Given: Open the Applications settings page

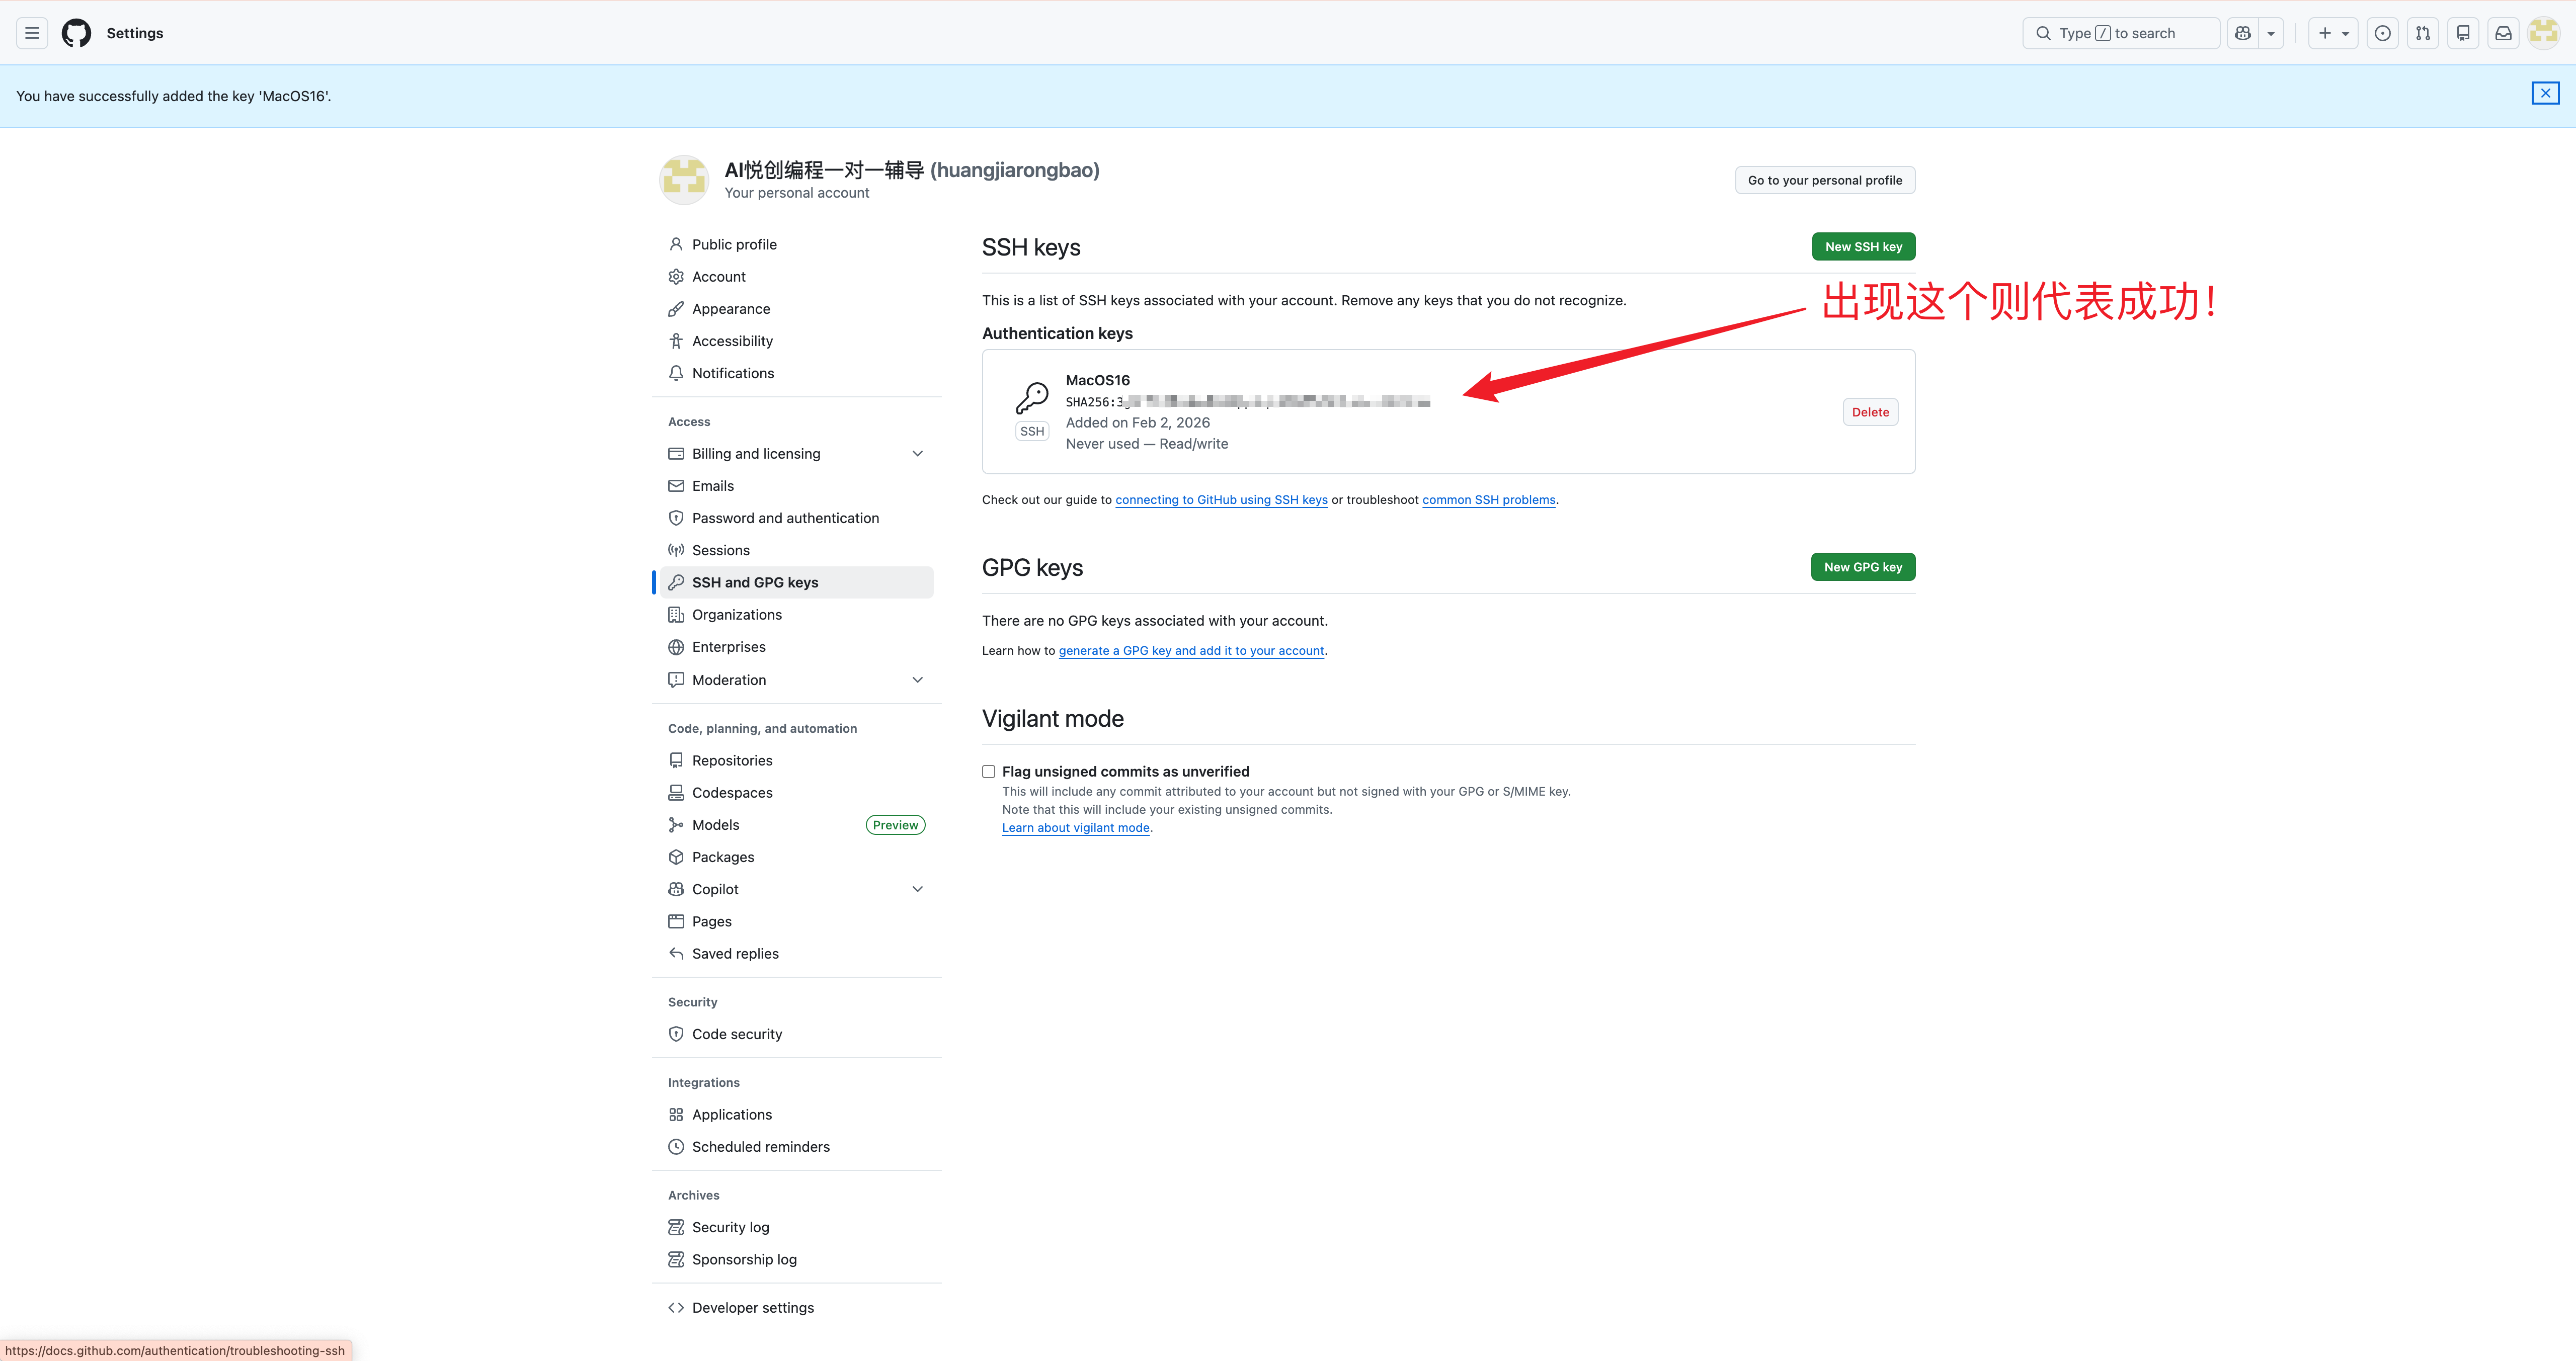Looking at the screenshot, I should tap(797, 1115).
